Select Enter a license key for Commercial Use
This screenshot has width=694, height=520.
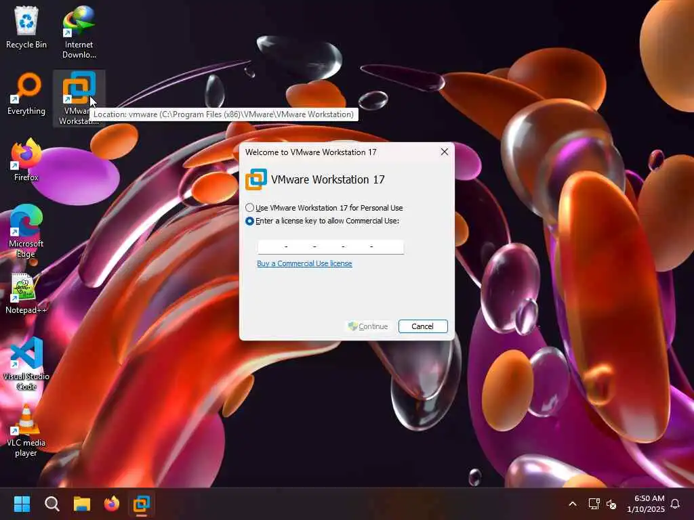(x=322, y=221)
